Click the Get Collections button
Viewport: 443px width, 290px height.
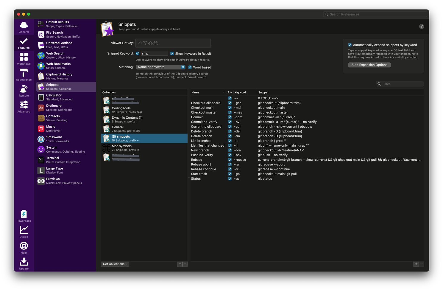(115, 264)
